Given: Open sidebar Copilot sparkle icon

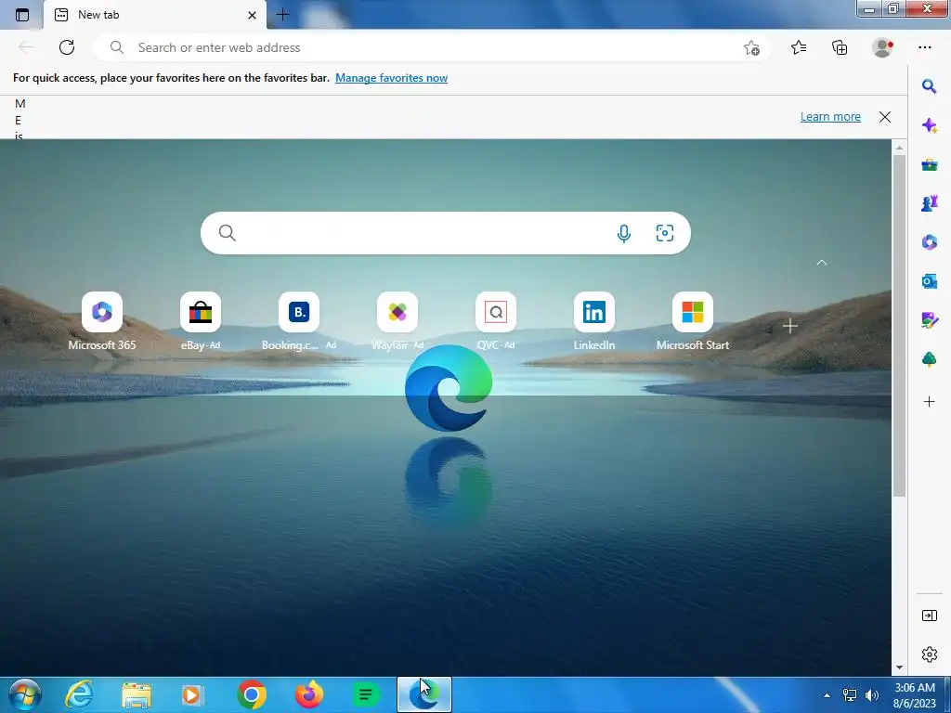Looking at the screenshot, I should (929, 125).
